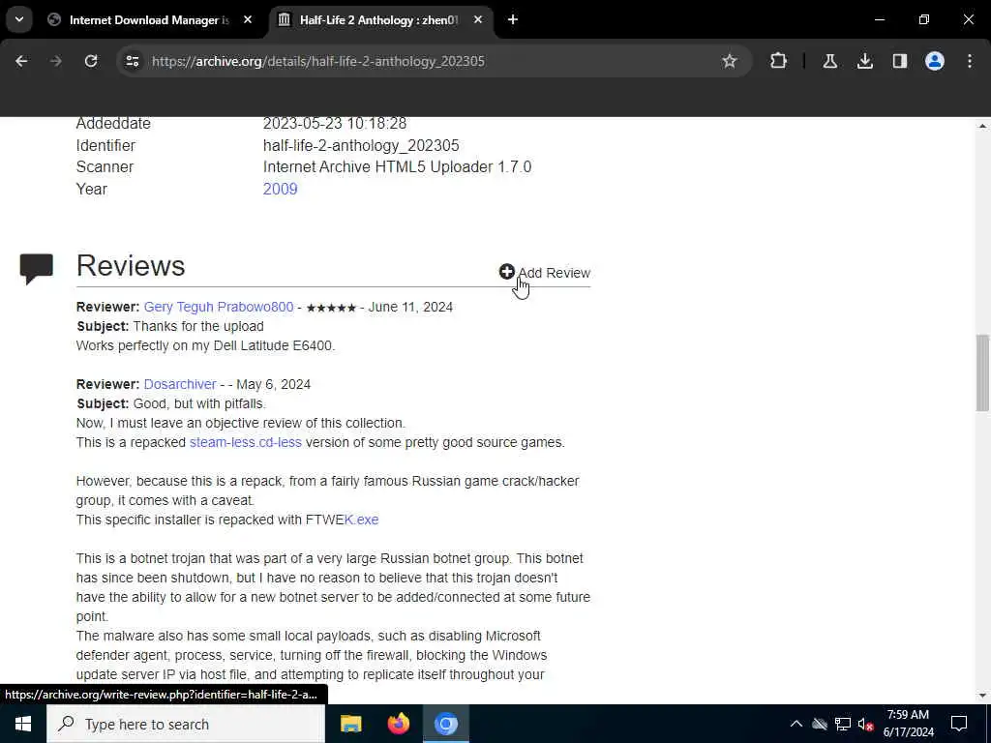991x743 pixels.
Task: Open Chrome Labs flask icon
Action: click(829, 61)
